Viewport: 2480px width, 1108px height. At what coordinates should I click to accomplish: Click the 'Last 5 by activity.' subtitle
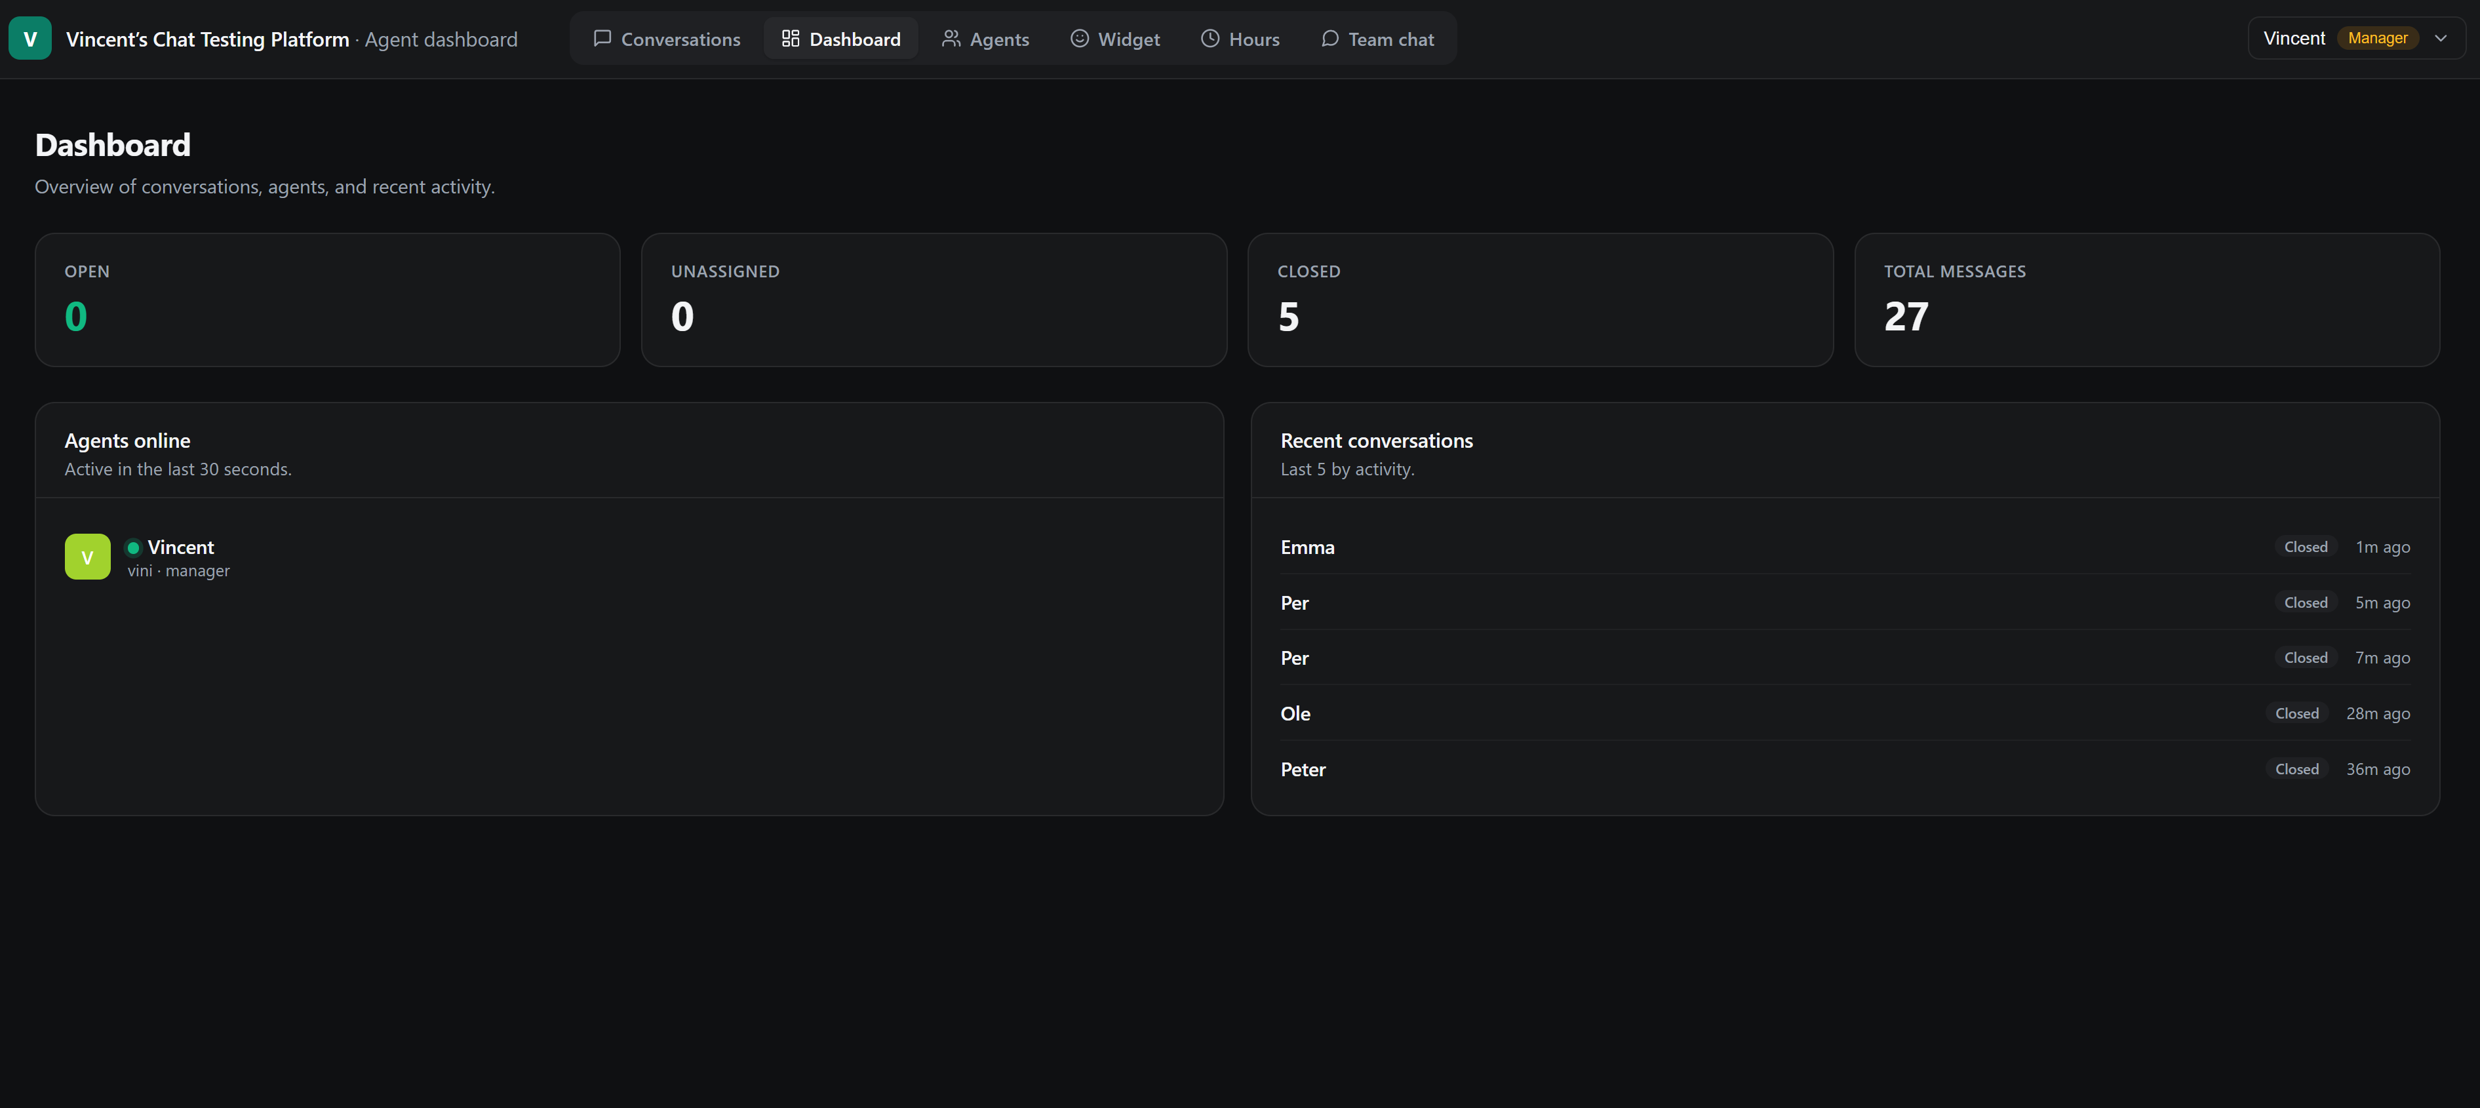tap(1347, 470)
